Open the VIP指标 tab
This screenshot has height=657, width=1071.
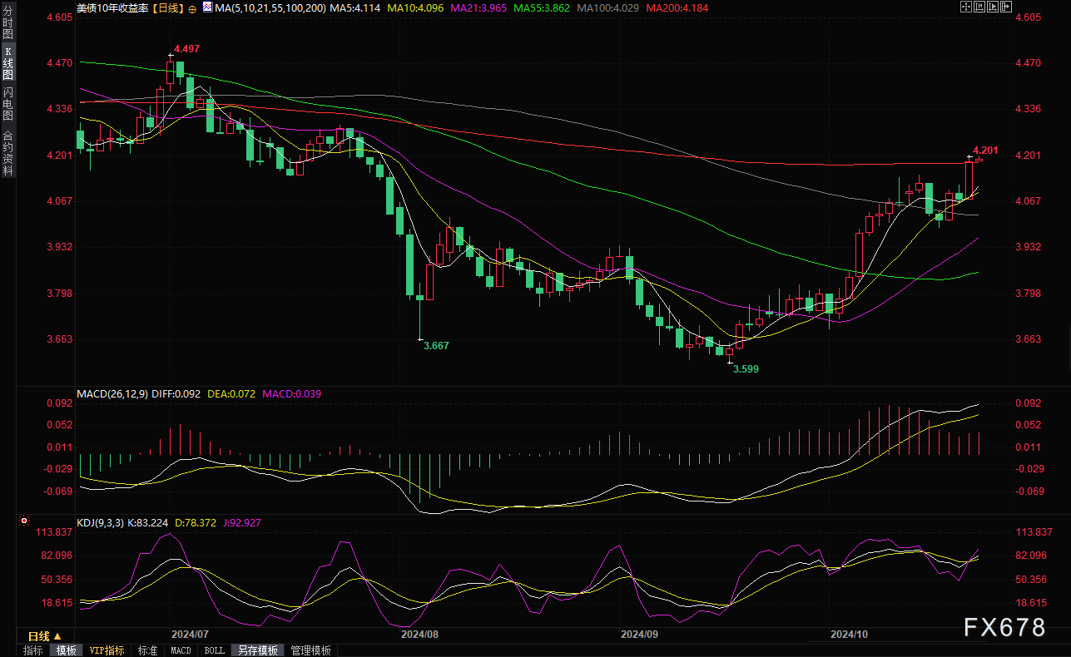pyautogui.click(x=107, y=650)
